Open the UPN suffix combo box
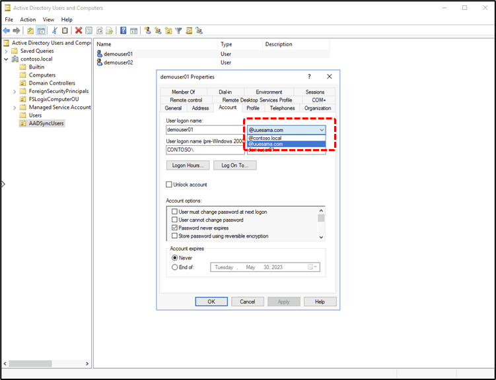This screenshot has width=496, height=380. 286,130
